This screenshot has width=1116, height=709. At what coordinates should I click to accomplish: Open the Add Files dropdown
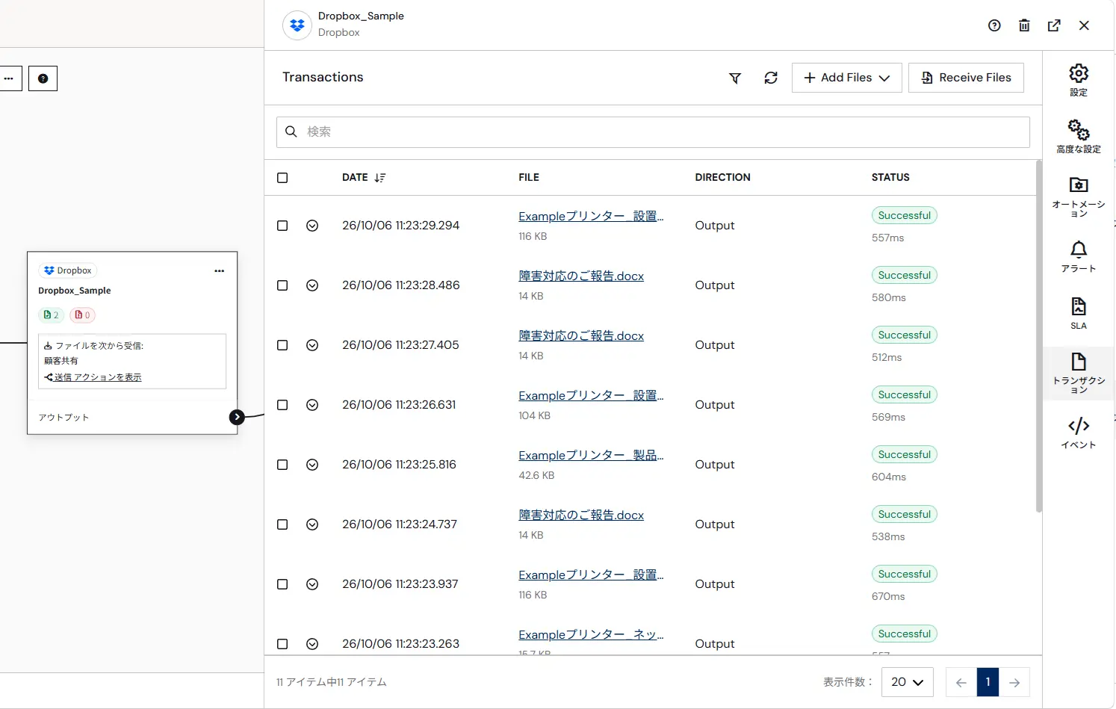847,78
